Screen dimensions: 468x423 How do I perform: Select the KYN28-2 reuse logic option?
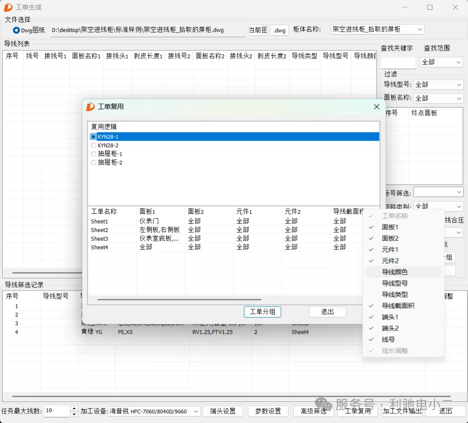point(94,145)
